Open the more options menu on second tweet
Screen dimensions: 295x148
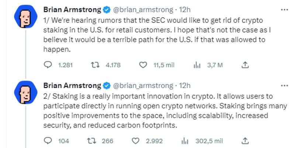(284, 85)
